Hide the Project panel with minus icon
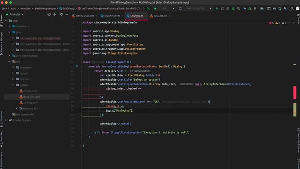Screen dimensions: 300x169 (x=67, y=15)
